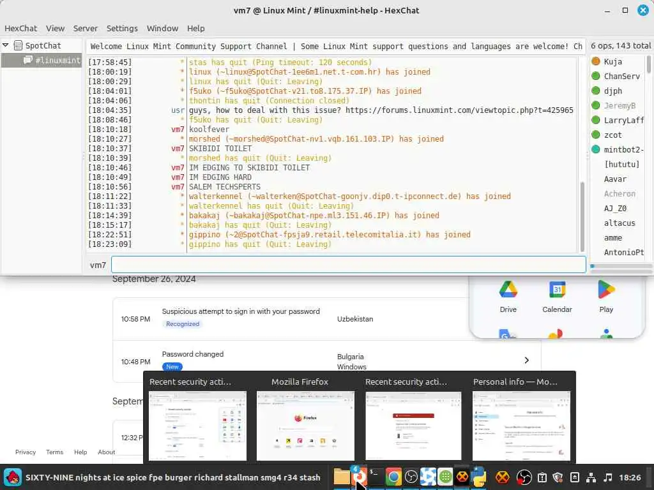Open Google Play app icon
The height and width of the screenshot is (490, 654).
(x=606, y=290)
